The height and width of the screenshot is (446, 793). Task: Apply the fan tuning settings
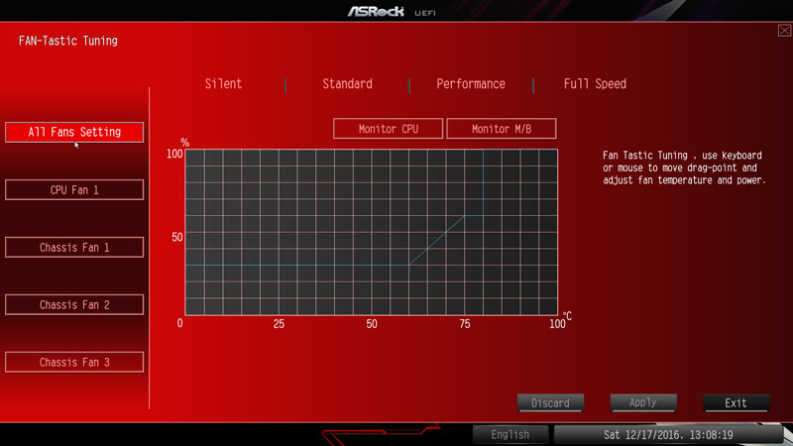point(643,402)
